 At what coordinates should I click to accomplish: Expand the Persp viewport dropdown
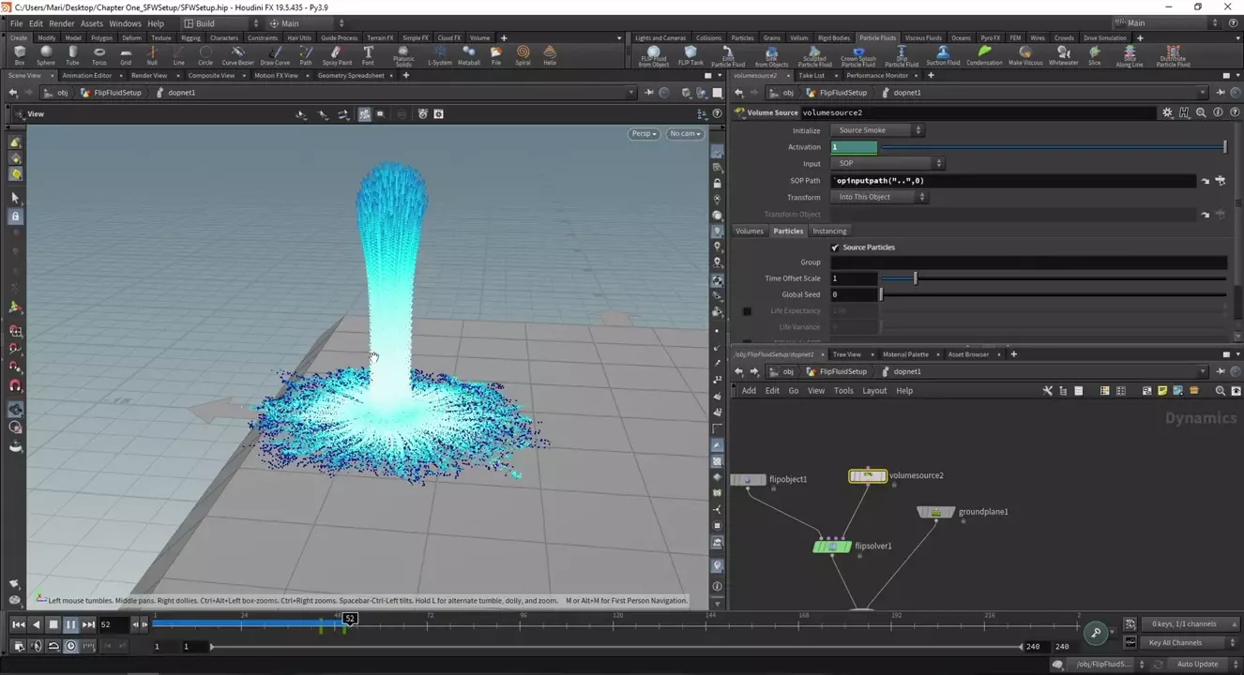(x=644, y=134)
